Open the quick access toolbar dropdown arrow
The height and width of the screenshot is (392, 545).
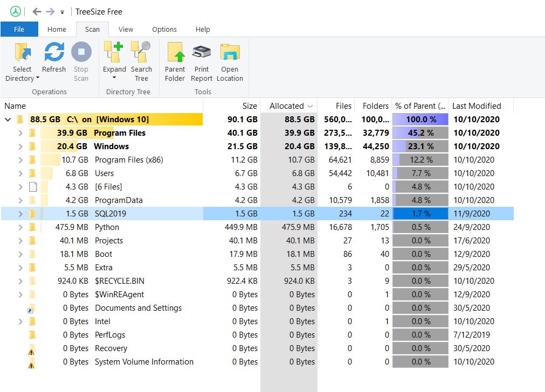[62, 12]
